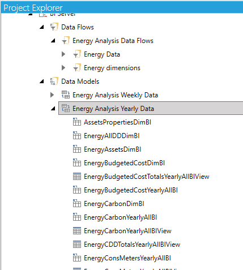Click the EnergyCarbonDimBI table icon
This screenshot has width=243, height=270.
(x=77, y=203)
